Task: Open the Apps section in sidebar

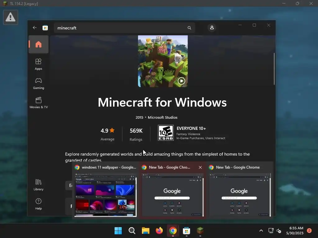Action: [x=39, y=64]
